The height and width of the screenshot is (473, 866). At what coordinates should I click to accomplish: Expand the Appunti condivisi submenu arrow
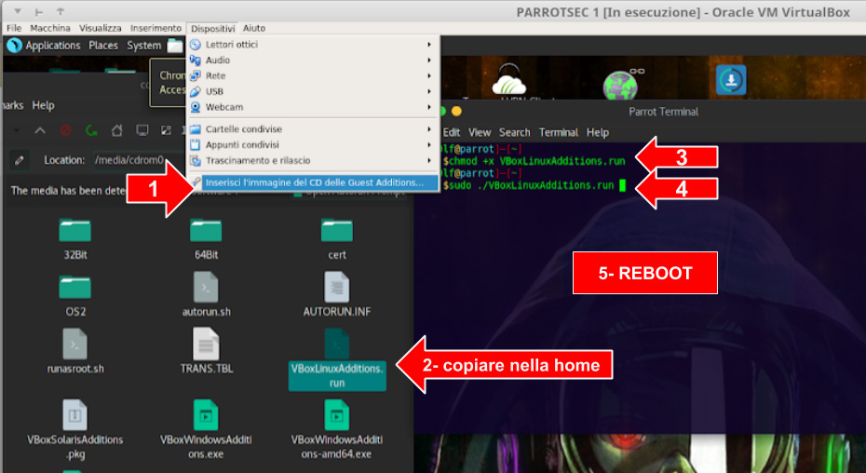point(429,144)
